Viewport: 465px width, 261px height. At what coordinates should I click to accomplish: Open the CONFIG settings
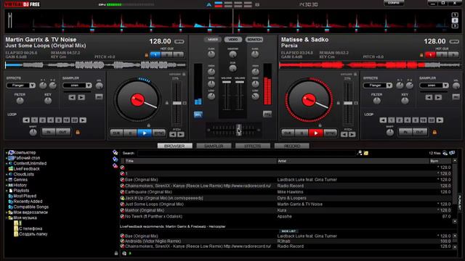pos(394,3)
